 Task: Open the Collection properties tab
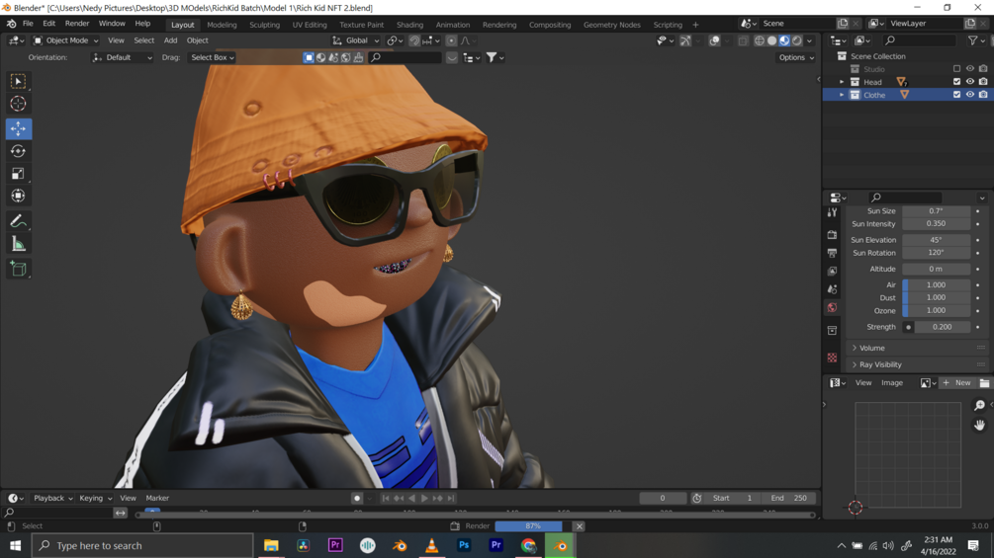pyautogui.click(x=833, y=330)
